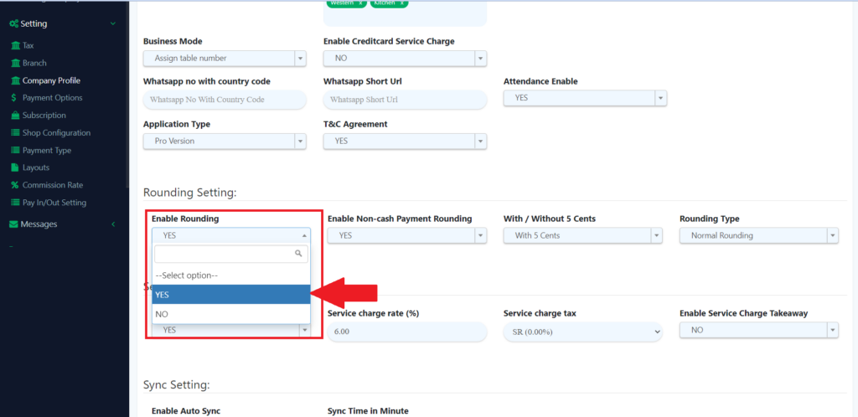Remove the Kitchen tag with its x

point(402,3)
